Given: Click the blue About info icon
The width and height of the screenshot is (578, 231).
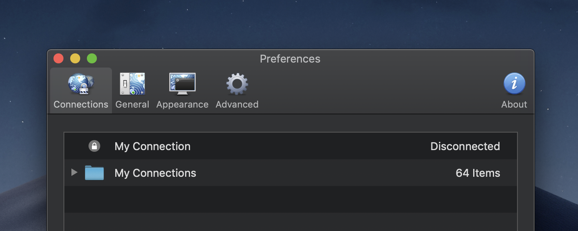Looking at the screenshot, I should (x=514, y=84).
